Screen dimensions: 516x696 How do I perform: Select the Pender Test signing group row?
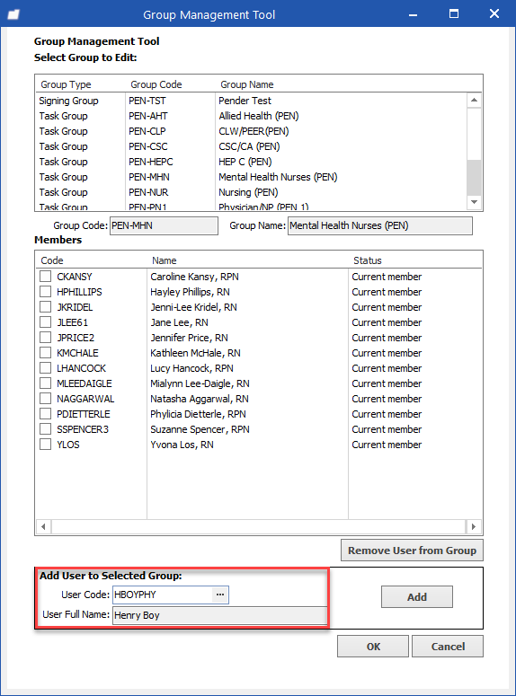[251, 101]
